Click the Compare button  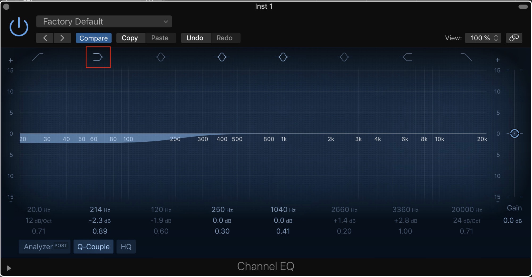(93, 38)
